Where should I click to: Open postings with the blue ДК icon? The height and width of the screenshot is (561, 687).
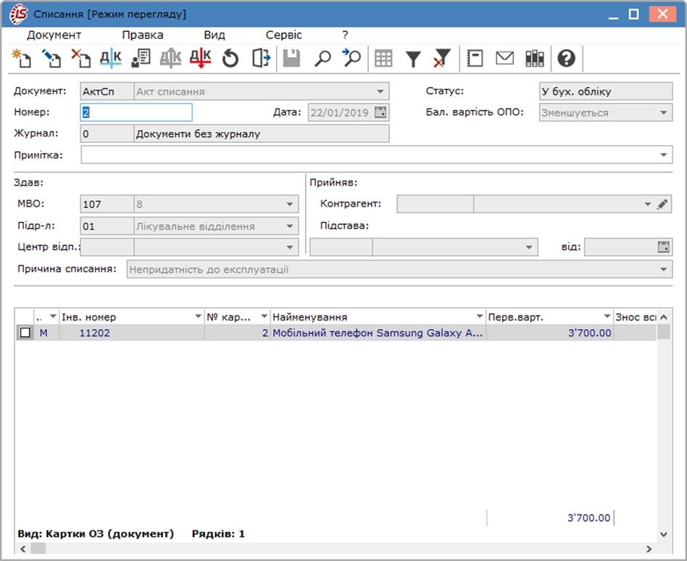click(111, 58)
